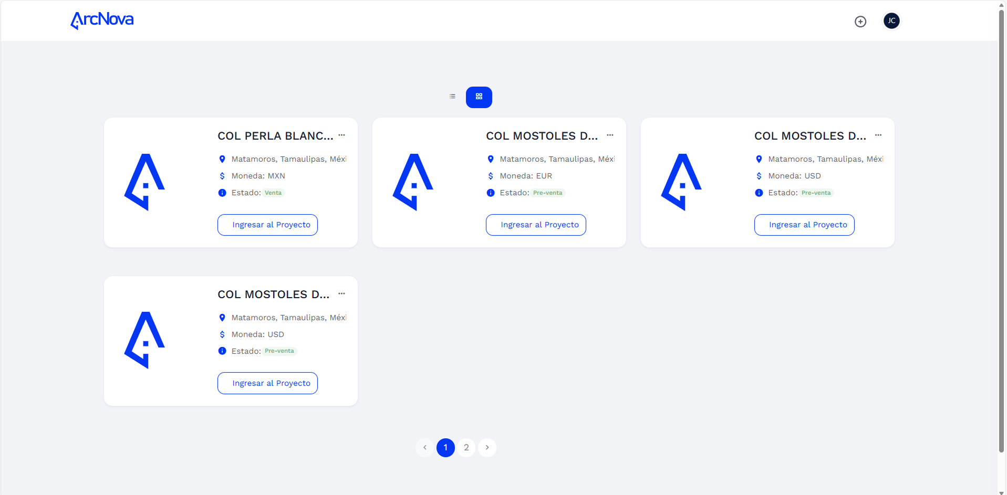Click the ArcNova logo
The width and height of the screenshot is (1007, 495).
101,20
